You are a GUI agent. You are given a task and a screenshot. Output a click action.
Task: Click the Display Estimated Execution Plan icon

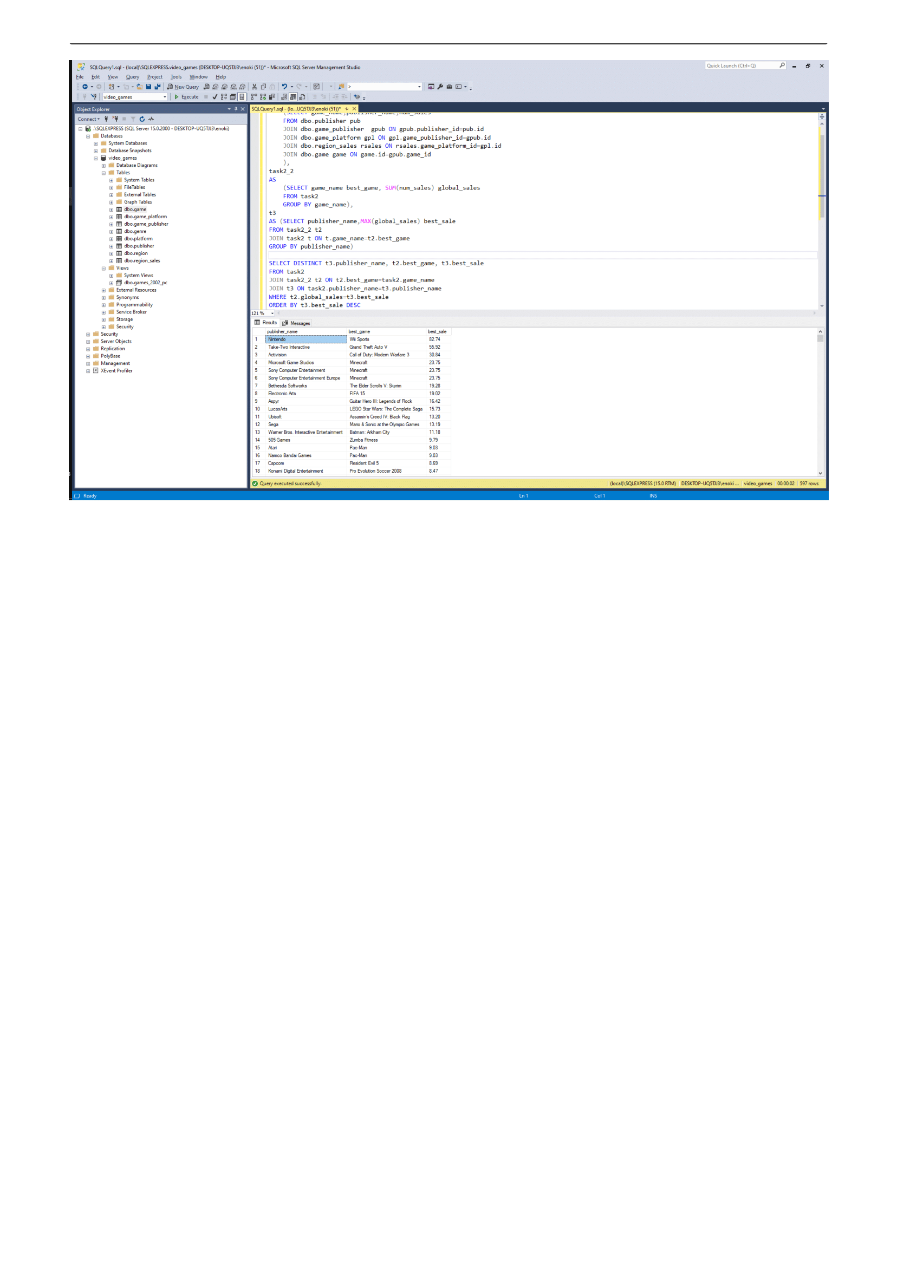click(224, 97)
